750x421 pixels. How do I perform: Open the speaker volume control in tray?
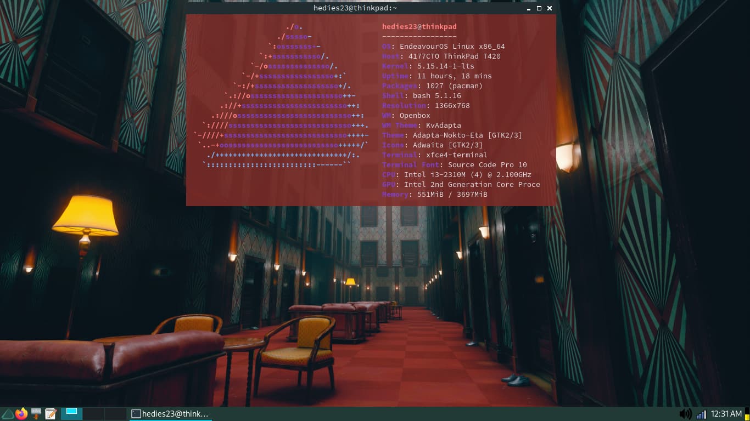pos(685,414)
